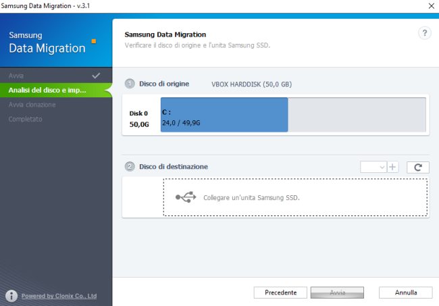The image size is (439, 306).
Task: Click the checkmark beside Avvia step
Action: click(96, 75)
